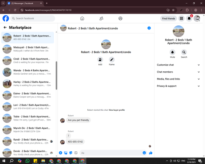
Task: Open account avatar menu at top right
Action: point(197,18)
